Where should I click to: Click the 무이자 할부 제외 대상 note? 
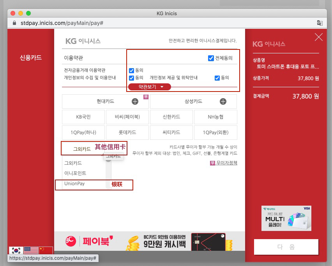click(x=185, y=153)
